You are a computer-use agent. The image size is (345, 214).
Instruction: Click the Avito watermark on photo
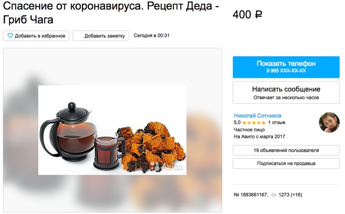(168, 167)
